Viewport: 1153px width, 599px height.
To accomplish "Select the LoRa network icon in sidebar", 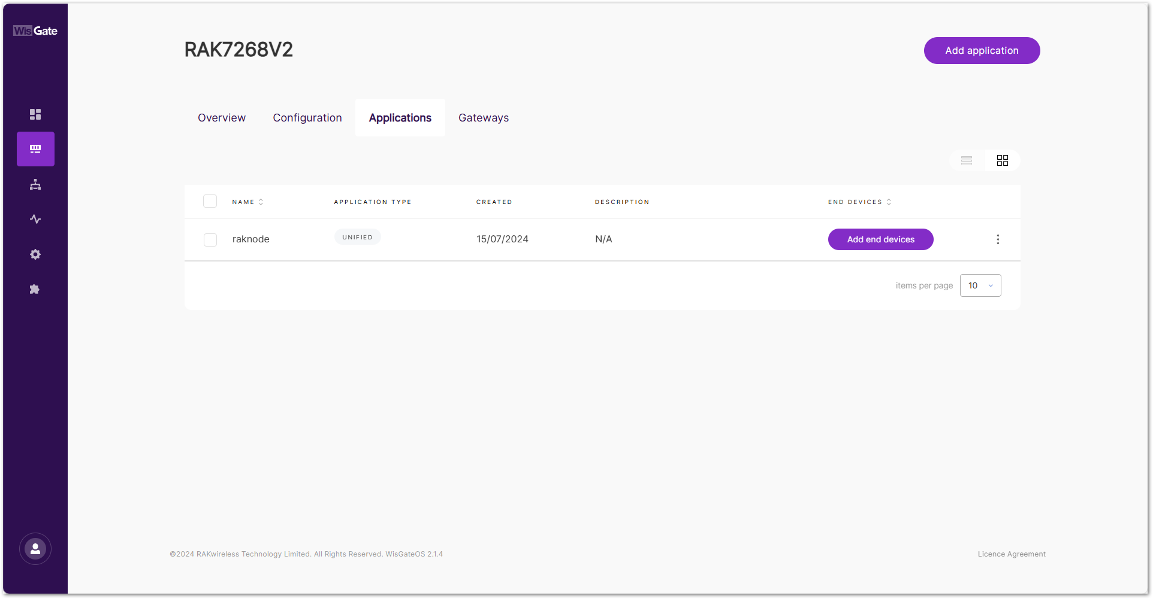I will 35,149.
